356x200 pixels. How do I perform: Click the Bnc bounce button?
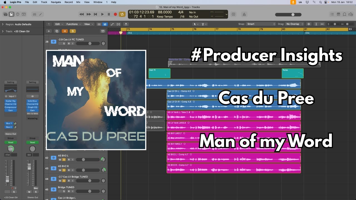tap(36, 188)
